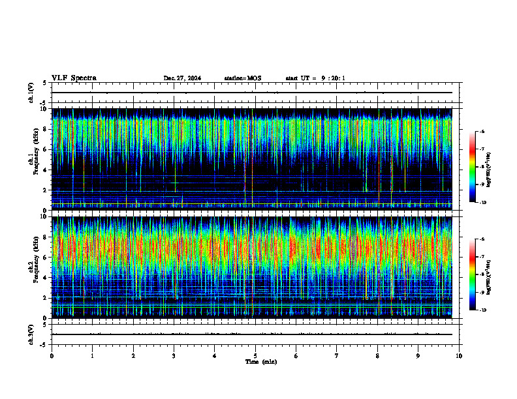Click the "2" minute time tick label

click(x=133, y=356)
